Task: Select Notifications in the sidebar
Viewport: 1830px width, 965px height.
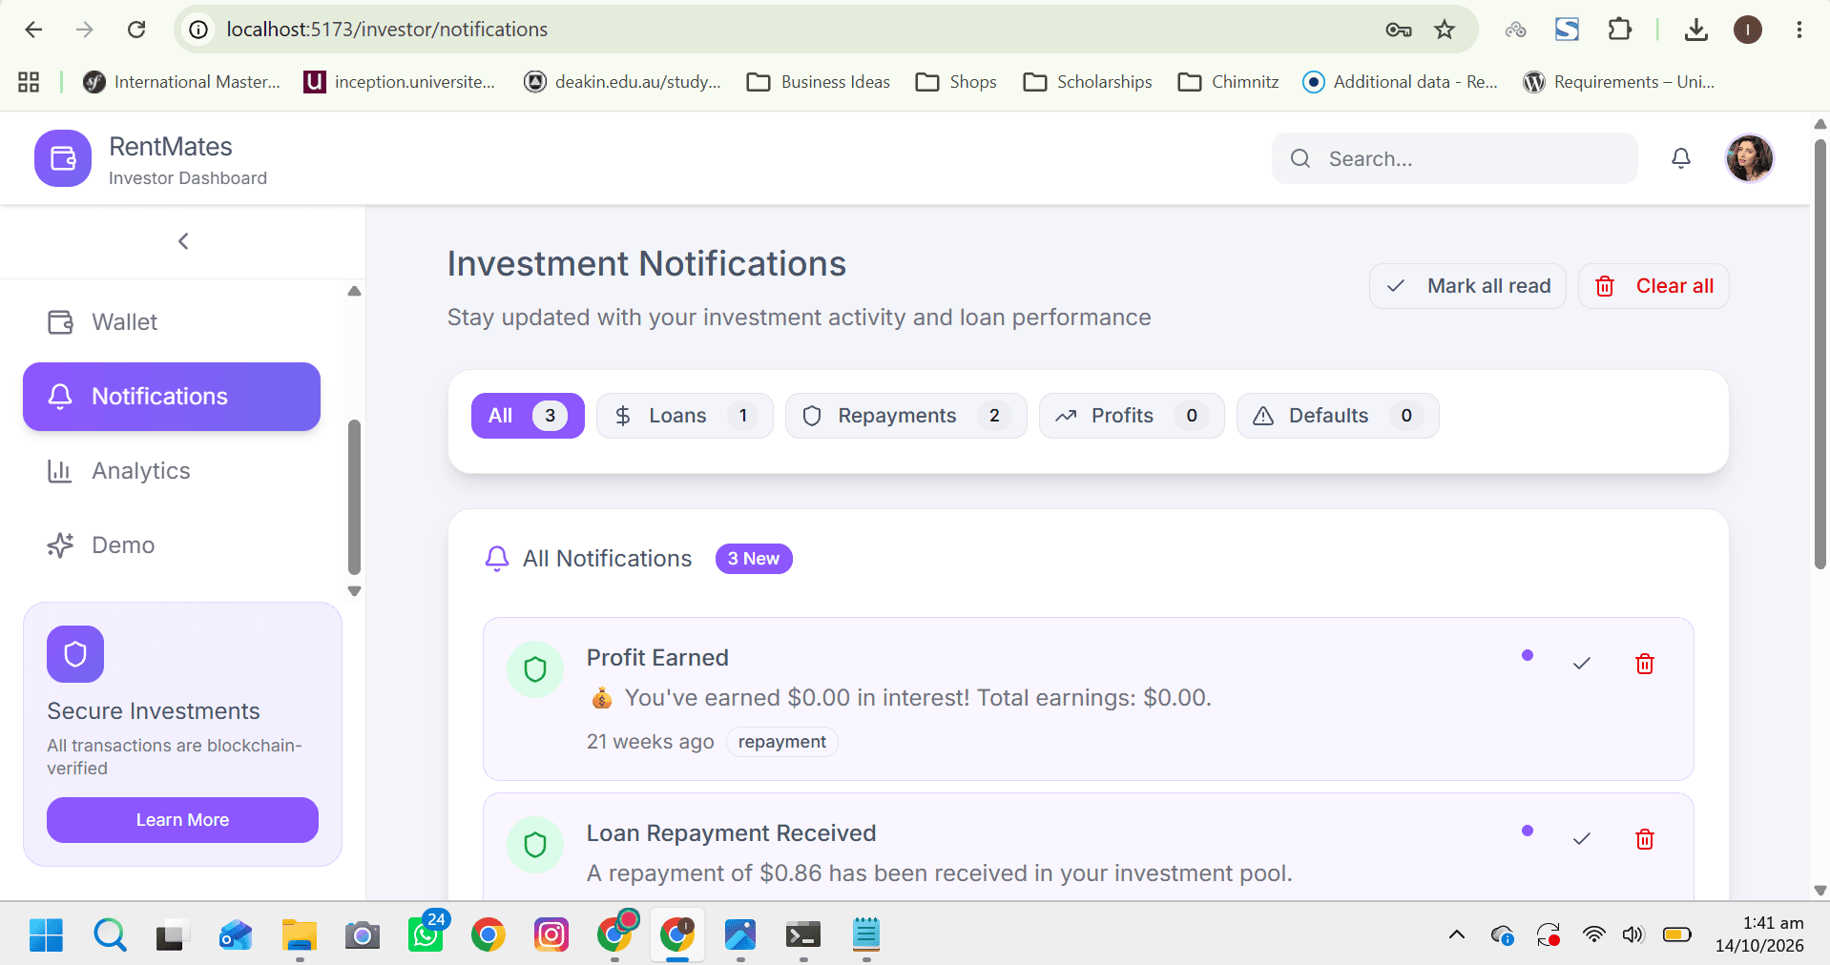Action: 172,397
